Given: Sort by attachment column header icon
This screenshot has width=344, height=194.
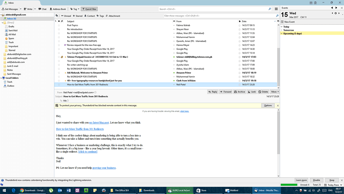Looking at the screenshot, I should click(62, 21).
